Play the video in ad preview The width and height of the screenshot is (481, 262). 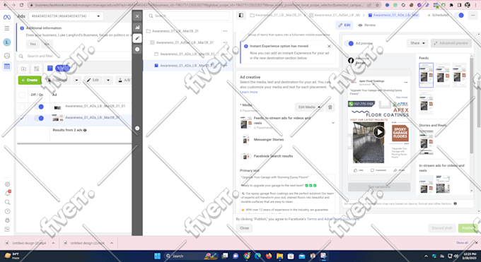click(379, 132)
